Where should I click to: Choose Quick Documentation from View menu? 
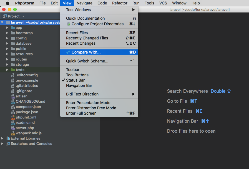click(99, 18)
